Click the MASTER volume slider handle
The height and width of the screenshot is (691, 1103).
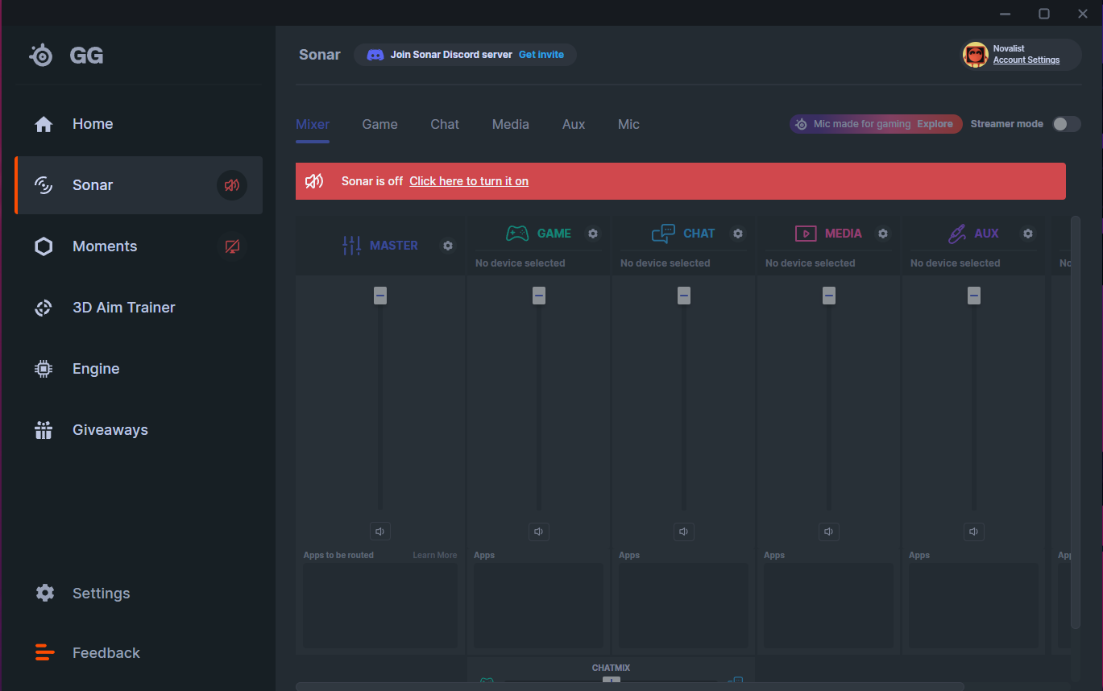[x=380, y=296]
